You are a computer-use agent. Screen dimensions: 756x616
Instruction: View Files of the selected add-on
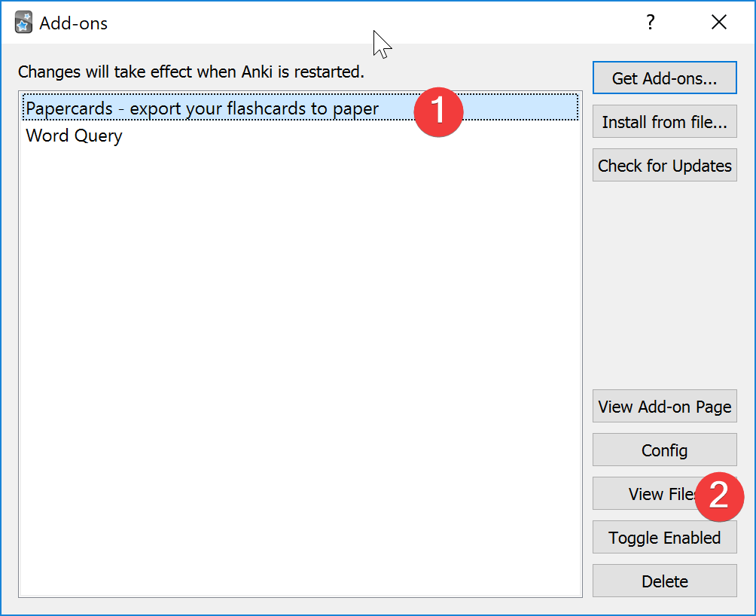coord(664,493)
